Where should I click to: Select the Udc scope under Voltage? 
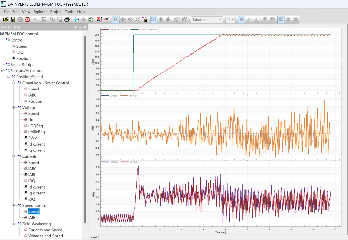(x=32, y=120)
